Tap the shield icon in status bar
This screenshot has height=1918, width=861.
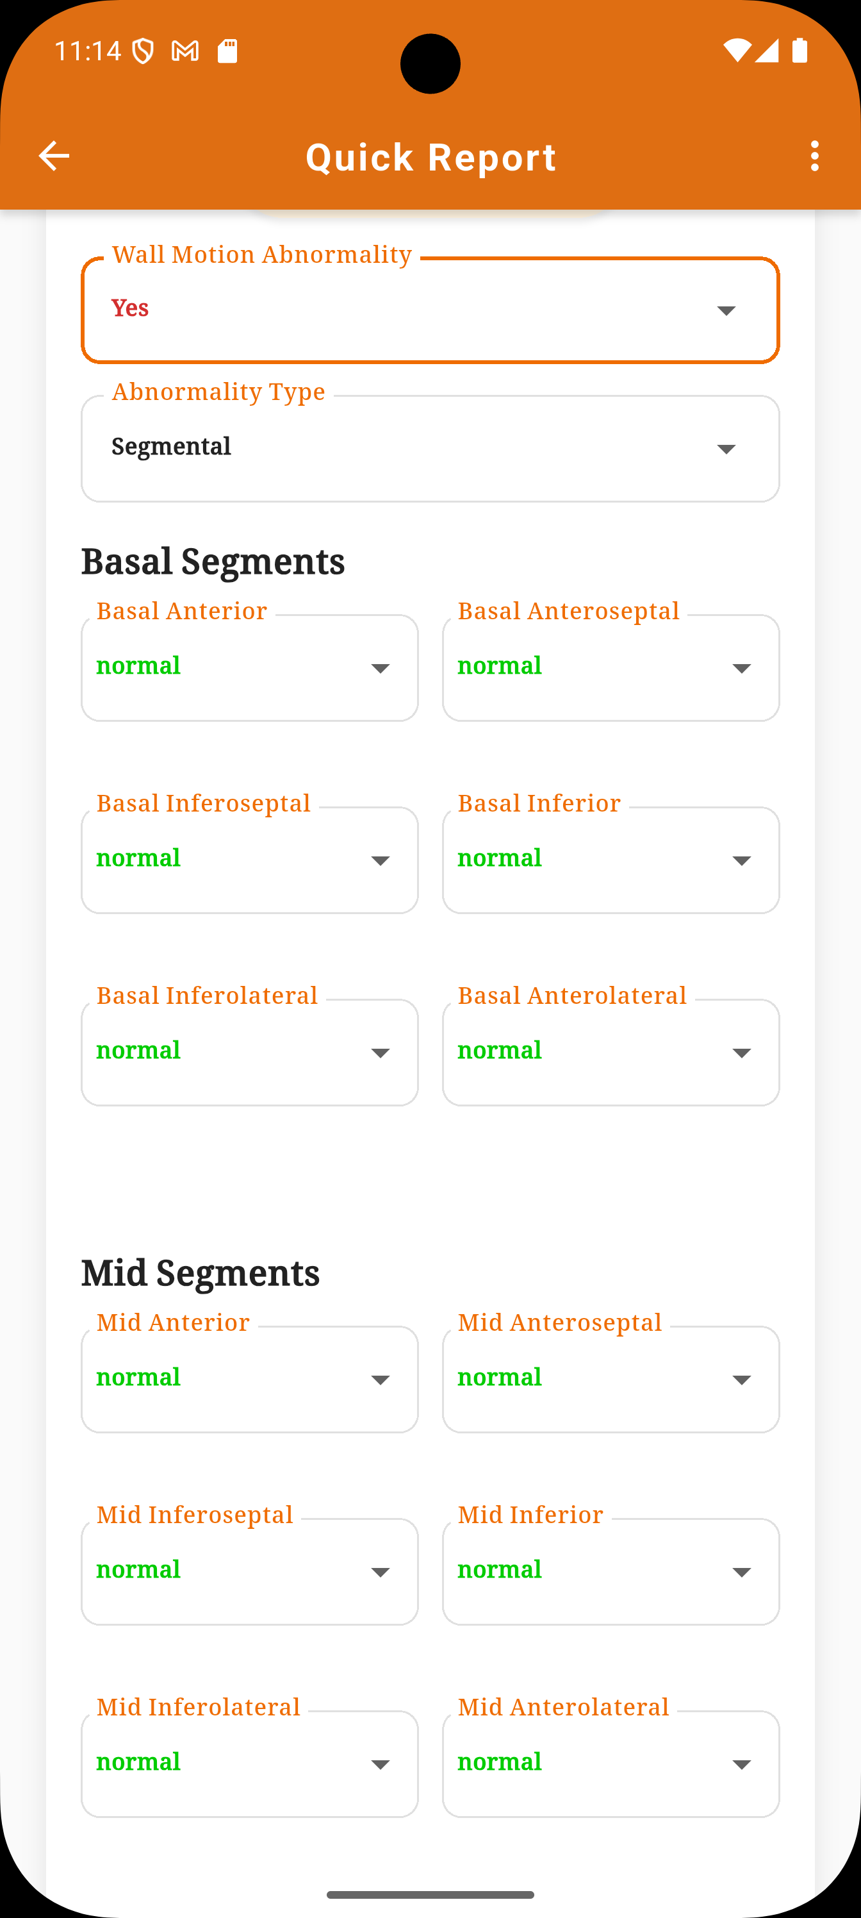click(x=143, y=51)
